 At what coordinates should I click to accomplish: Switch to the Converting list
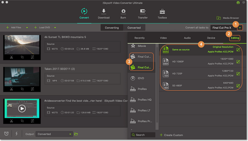point(112,28)
